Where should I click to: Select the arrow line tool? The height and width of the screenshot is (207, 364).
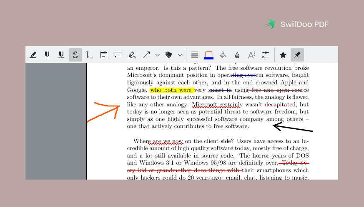point(146,55)
